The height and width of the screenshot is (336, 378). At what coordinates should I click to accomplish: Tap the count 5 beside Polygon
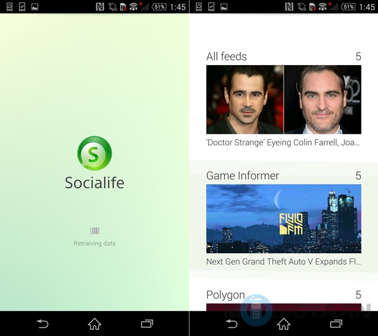(359, 295)
